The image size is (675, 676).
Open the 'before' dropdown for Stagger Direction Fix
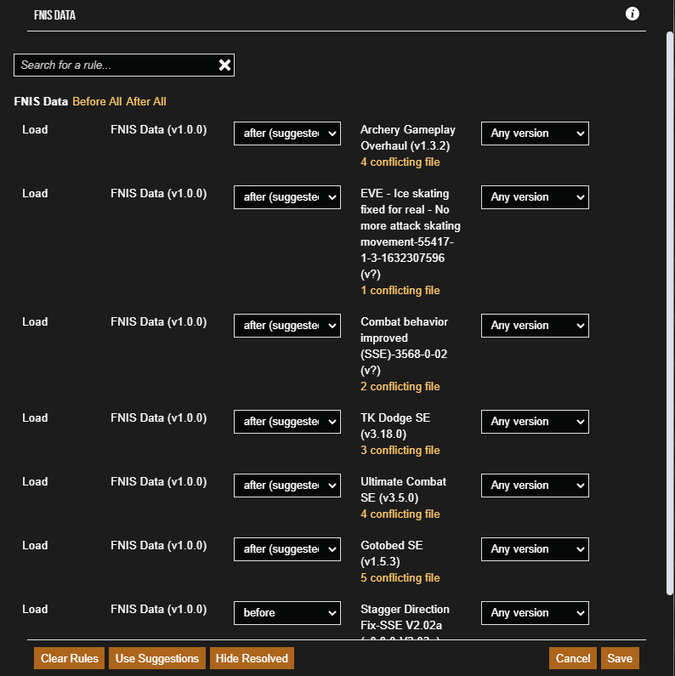pyautogui.click(x=287, y=613)
